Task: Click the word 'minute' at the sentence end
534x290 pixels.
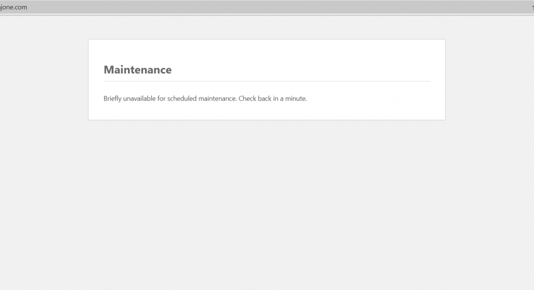Action: click(x=295, y=98)
